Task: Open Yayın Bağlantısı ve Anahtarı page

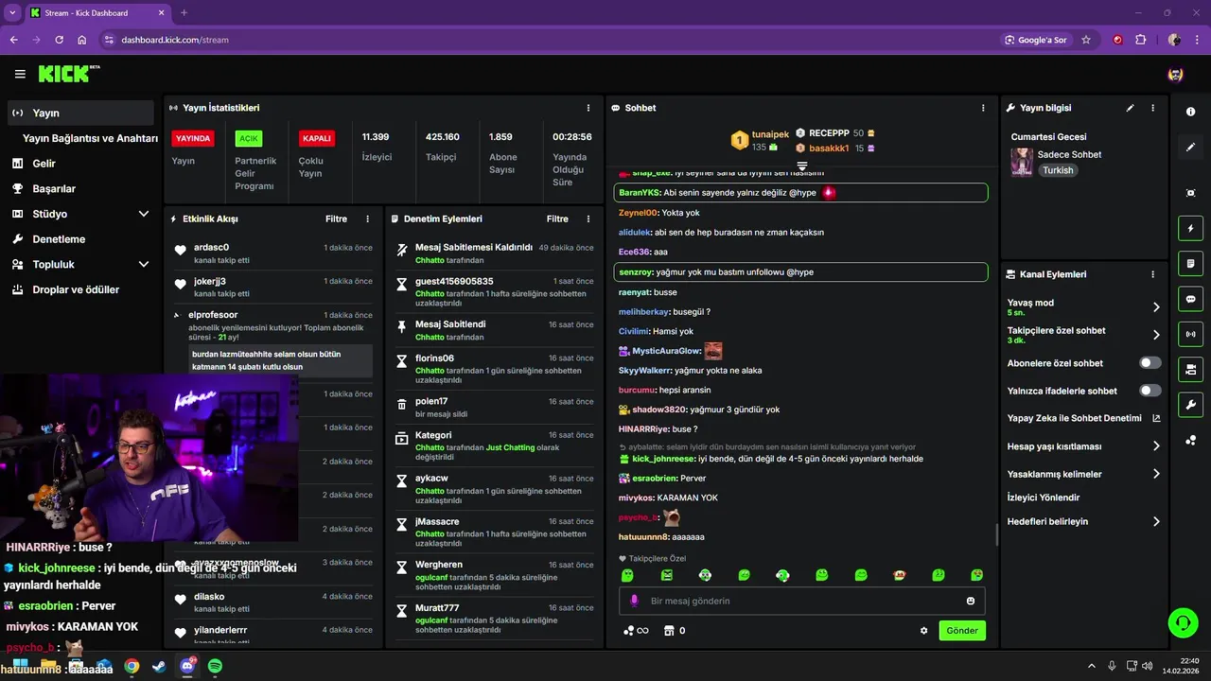Action: (x=90, y=138)
